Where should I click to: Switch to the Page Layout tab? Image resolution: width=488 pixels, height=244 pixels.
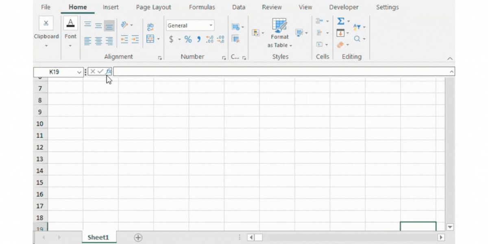(x=153, y=7)
